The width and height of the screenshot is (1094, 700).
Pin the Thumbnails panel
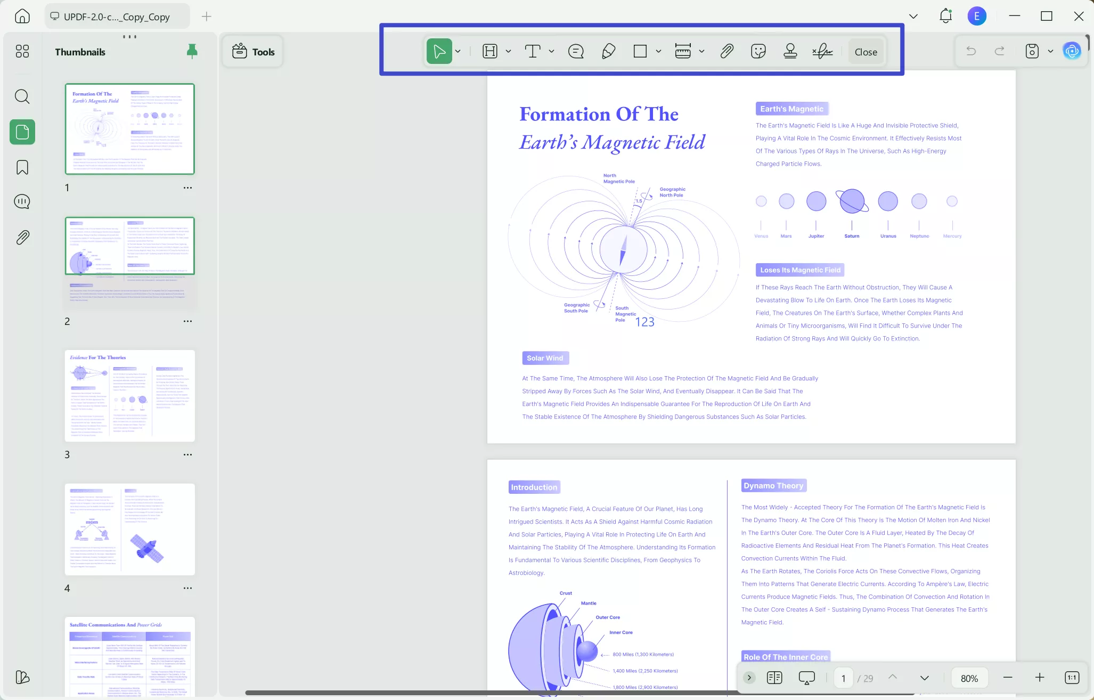[x=191, y=51]
